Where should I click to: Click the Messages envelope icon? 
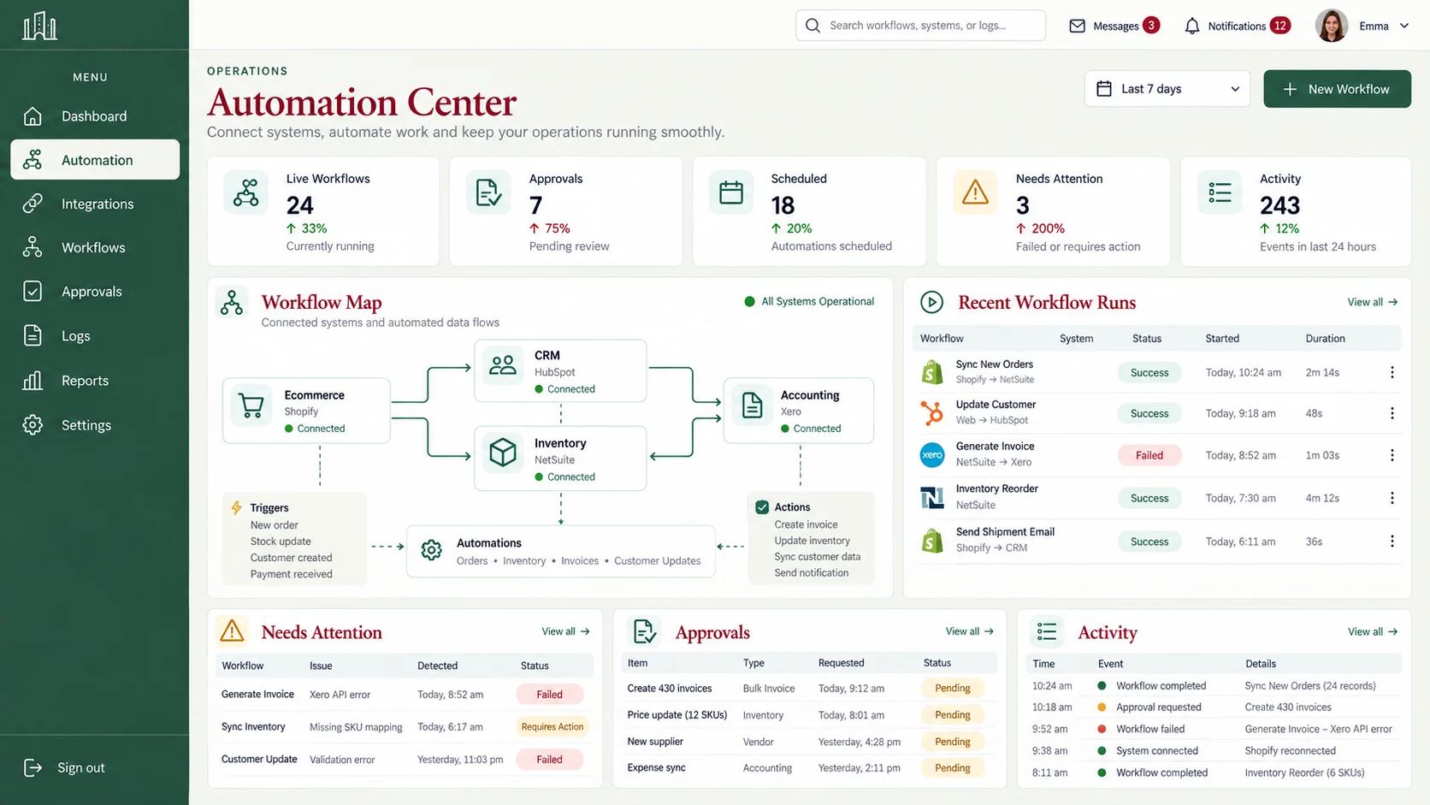[1077, 26]
